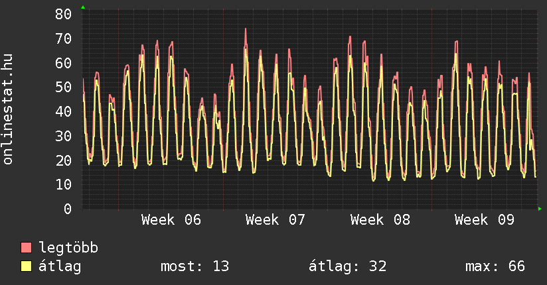
Task: Click the red legtöbb legend swatch
Action: coord(27,248)
